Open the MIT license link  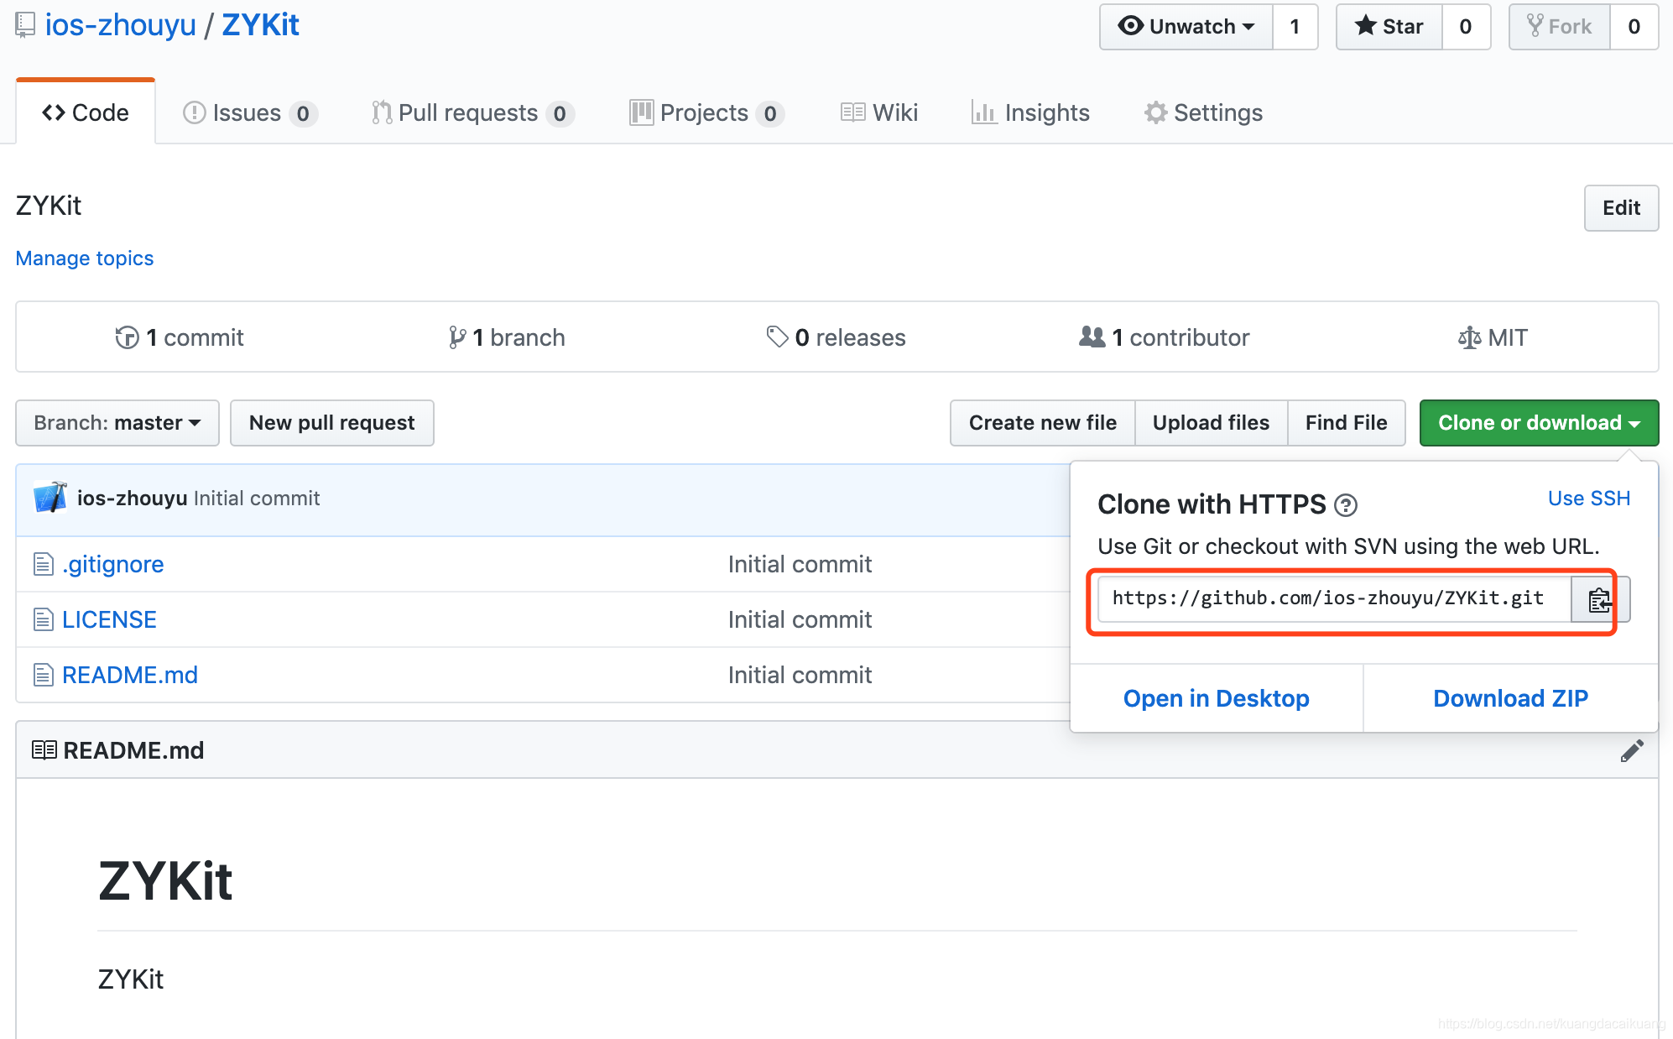coord(1493,337)
